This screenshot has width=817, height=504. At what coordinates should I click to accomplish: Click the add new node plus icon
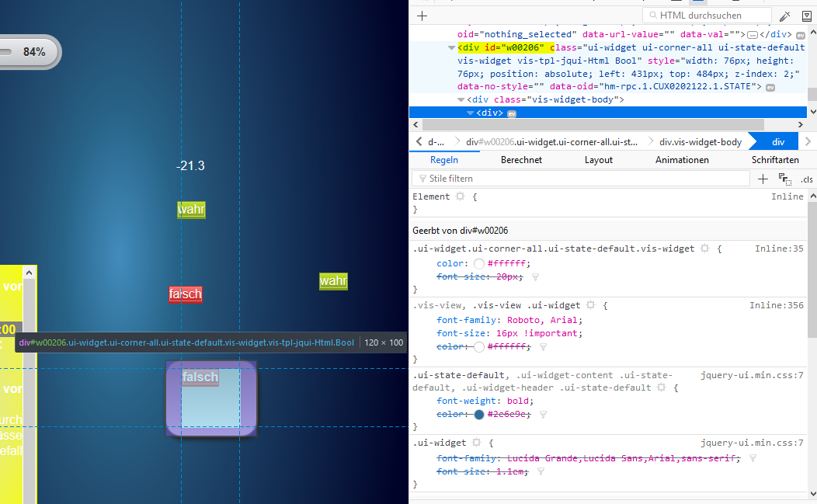tap(422, 16)
